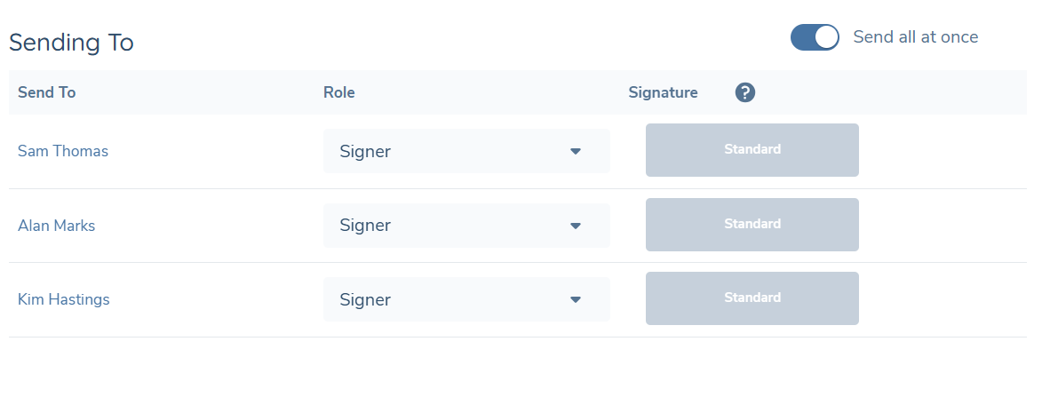Click the Sending To section heading
Screen dimensions: 1042x405
(x=71, y=42)
